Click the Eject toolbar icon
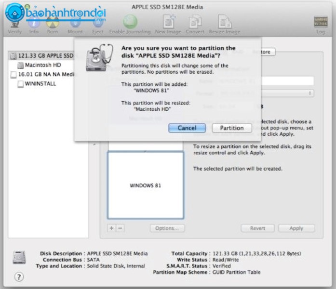Viewport: 336px width, 289px height. coord(98,24)
